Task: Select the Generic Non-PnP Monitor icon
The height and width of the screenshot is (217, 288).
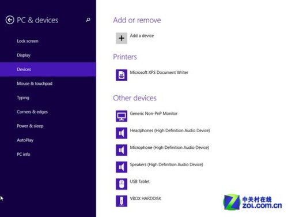Action: (122, 116)
